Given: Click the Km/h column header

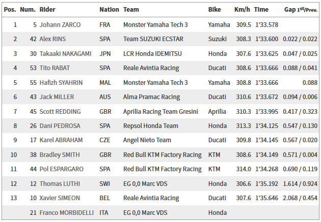Looking at the screenshot, I should (x=242, y=9).
